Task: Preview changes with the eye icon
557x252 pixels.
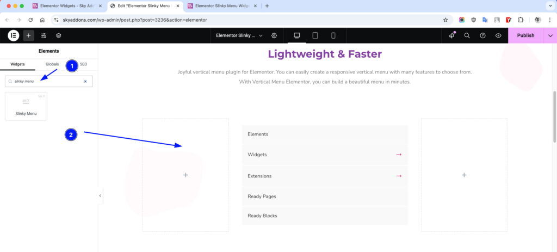Action: (498, 35)
